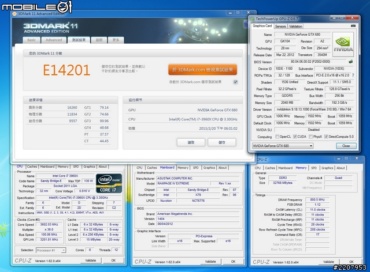Viewport: 370px width, 272px height.
Task: Open Caches tab in left CPU-Z window
Action: click(32, 167)
